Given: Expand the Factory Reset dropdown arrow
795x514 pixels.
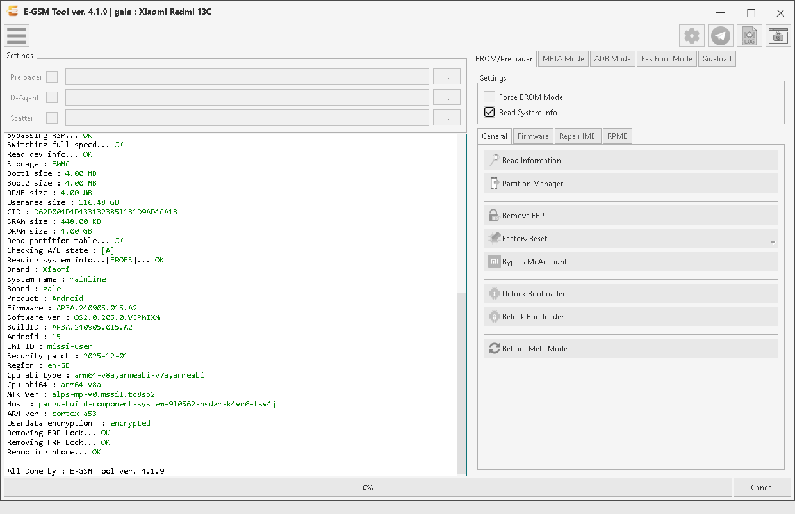Looking at the screenshot, I should (773, 242).
